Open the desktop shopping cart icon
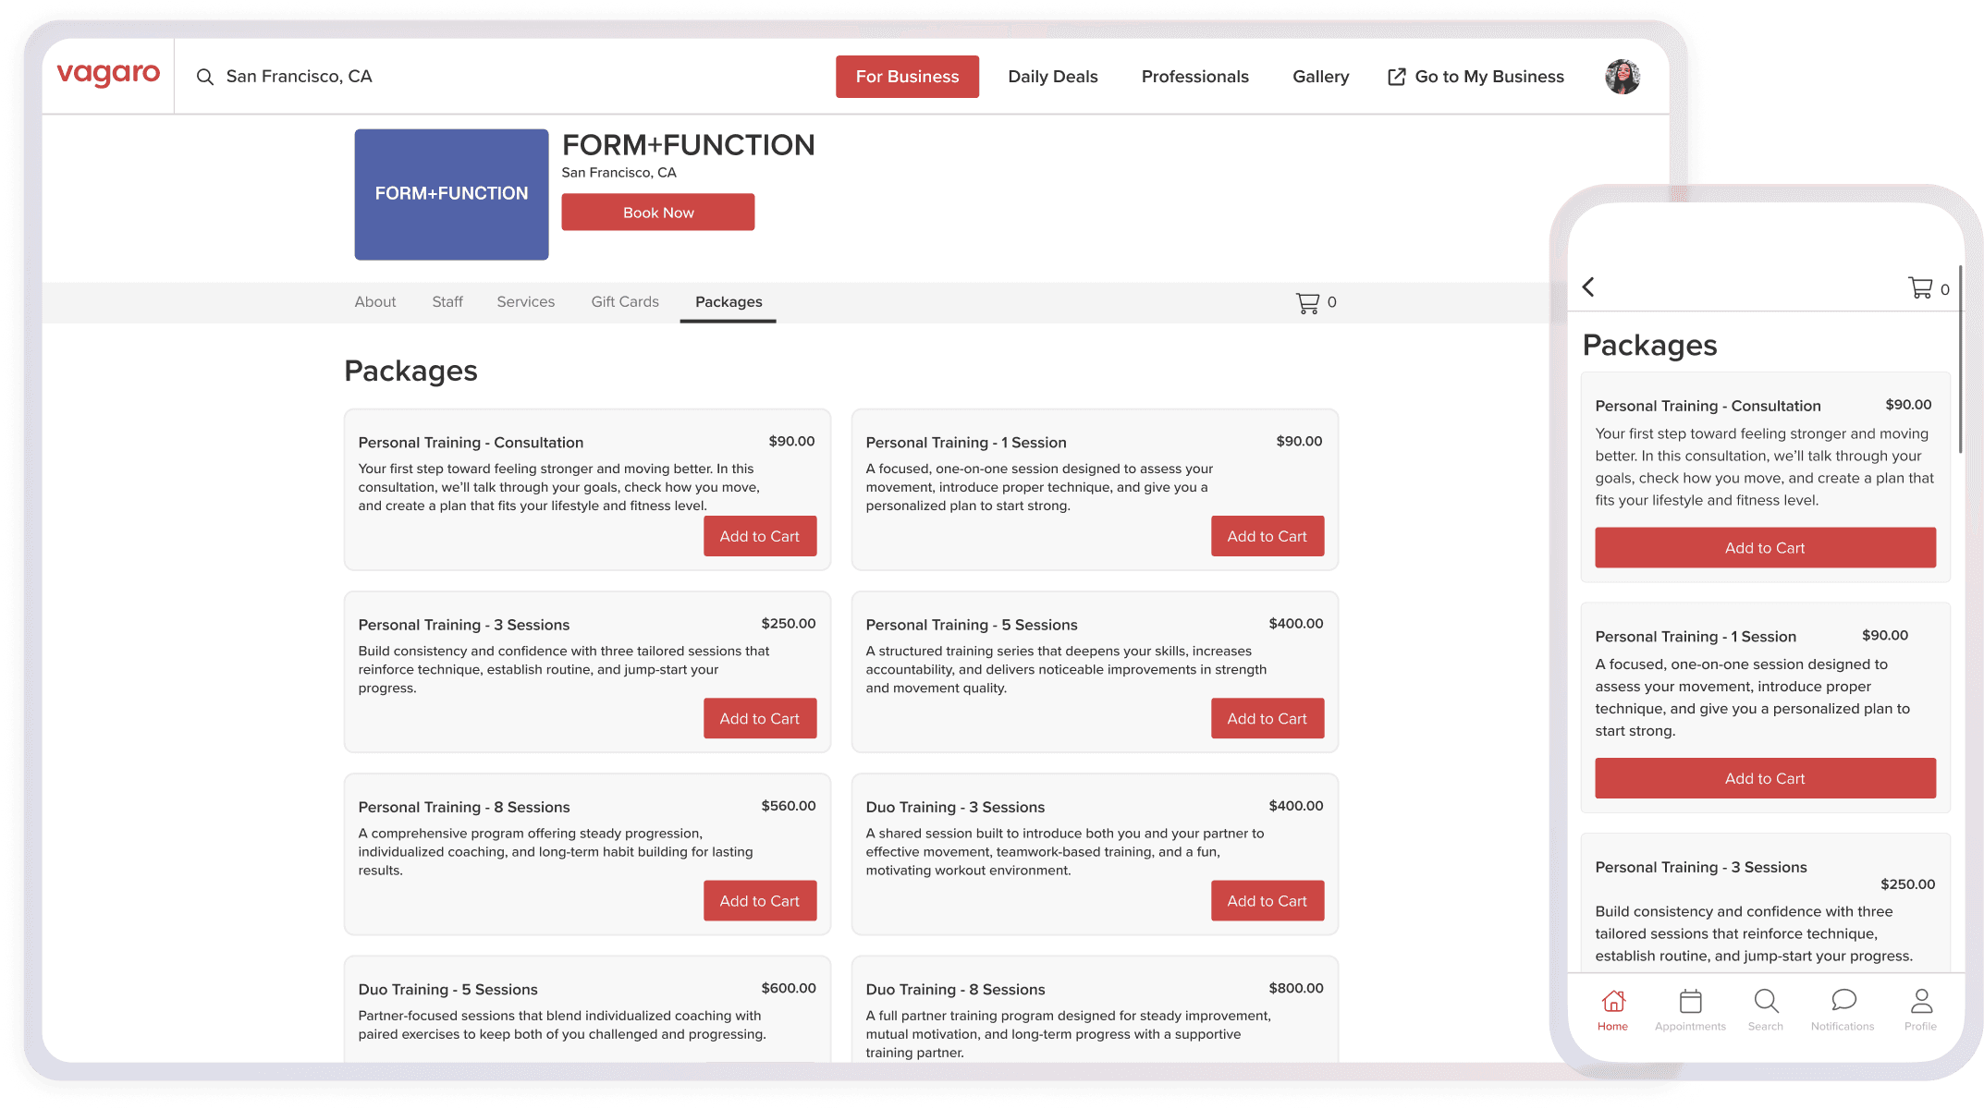 coord(1307,303)
